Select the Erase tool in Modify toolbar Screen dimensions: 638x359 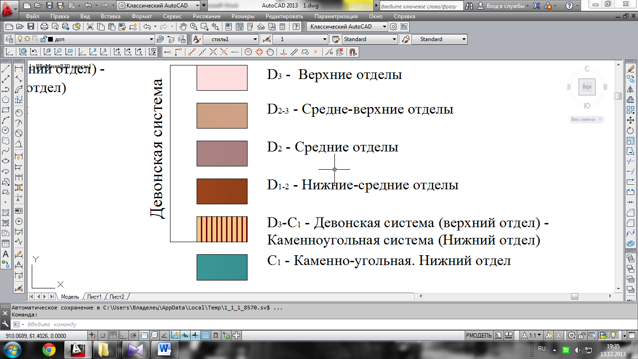pos(631,69)
